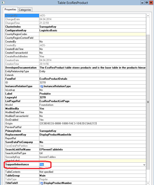Image resolution: width=154 pixels, height=185 pixels.
Task: Select the ID property row
Action: tap(75, 83)
